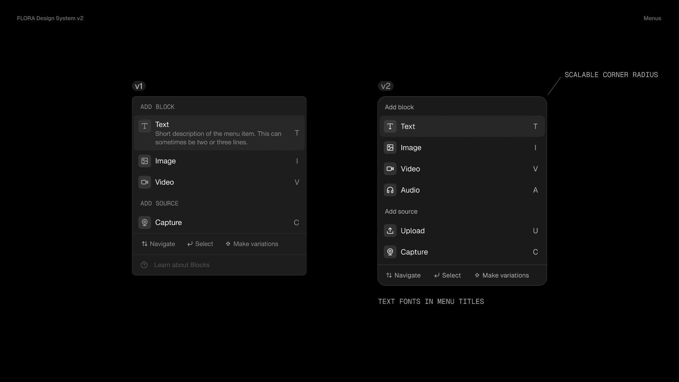
Task: Open Learn about Blocks link
Action: point(181,265)
